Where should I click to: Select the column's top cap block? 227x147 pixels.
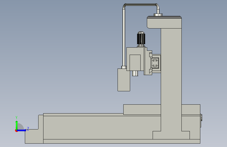[x=164, y=22]
